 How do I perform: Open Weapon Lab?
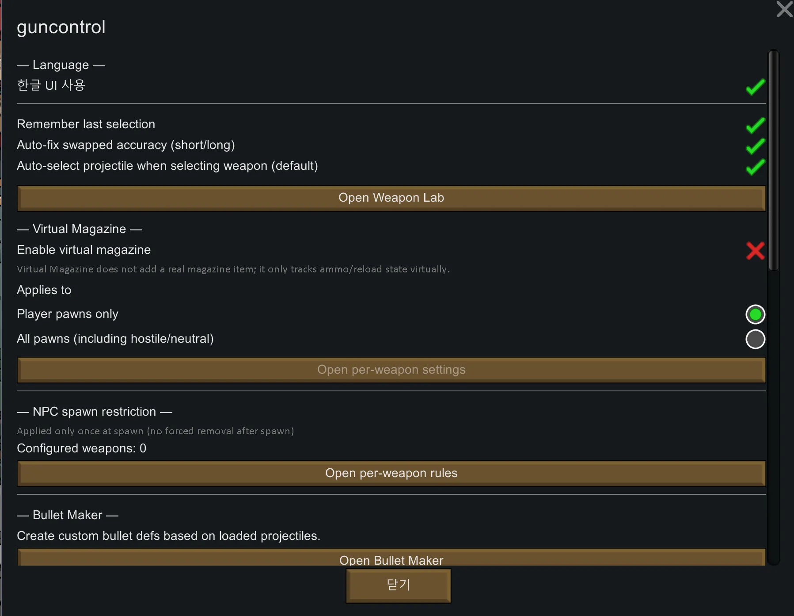pos(391,198)
